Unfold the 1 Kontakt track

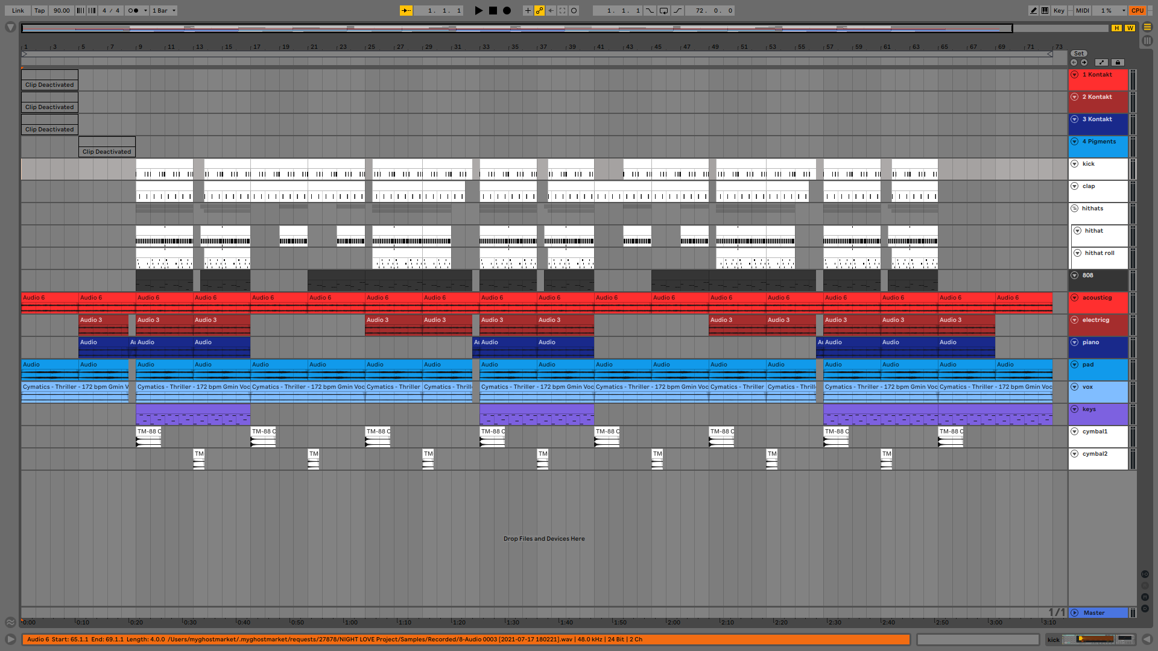pyautogui.click(x=1074, y=75)
